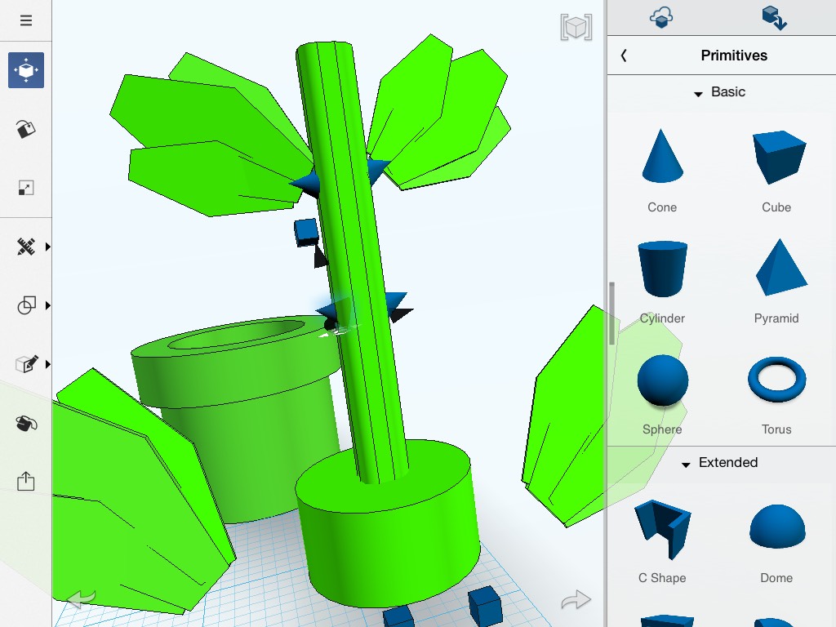This screenshot has height=627, width=836.
Task: Click the import model cube icon
Action: [x=774, y=18]
